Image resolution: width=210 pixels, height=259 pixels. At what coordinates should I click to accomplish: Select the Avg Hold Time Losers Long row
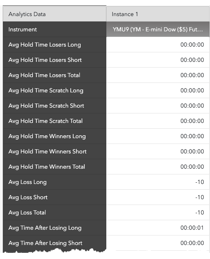point(106,45)
